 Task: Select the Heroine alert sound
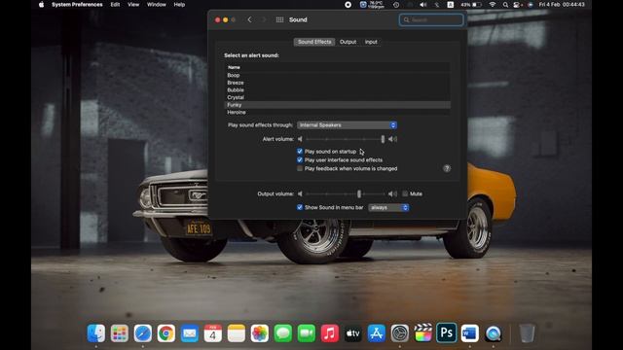tap(338, 113)
